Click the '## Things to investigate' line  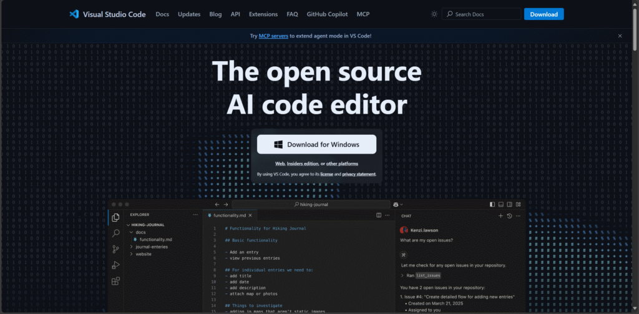[x=253, y=305]
